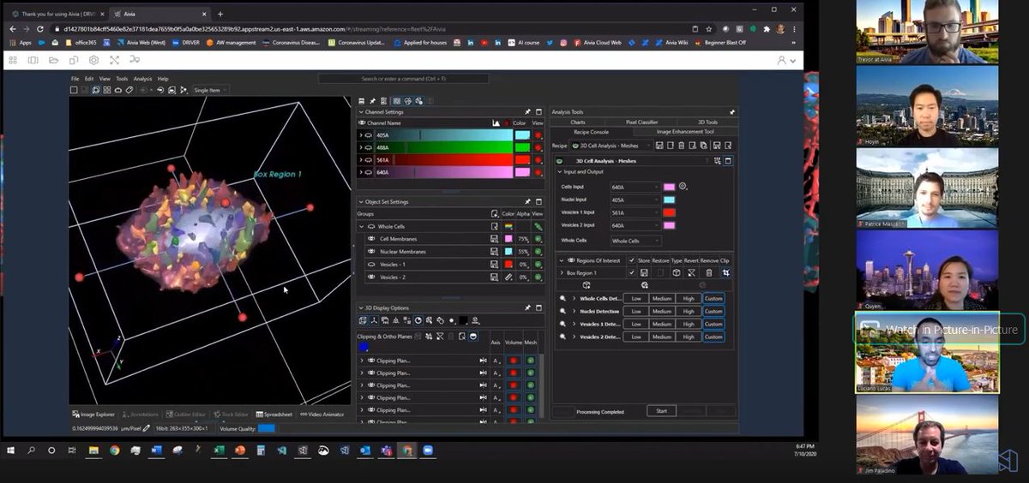The image size is (1029, 483).
Task: Click tag icon in Aivia main toolbar
Action: (129, 90)
